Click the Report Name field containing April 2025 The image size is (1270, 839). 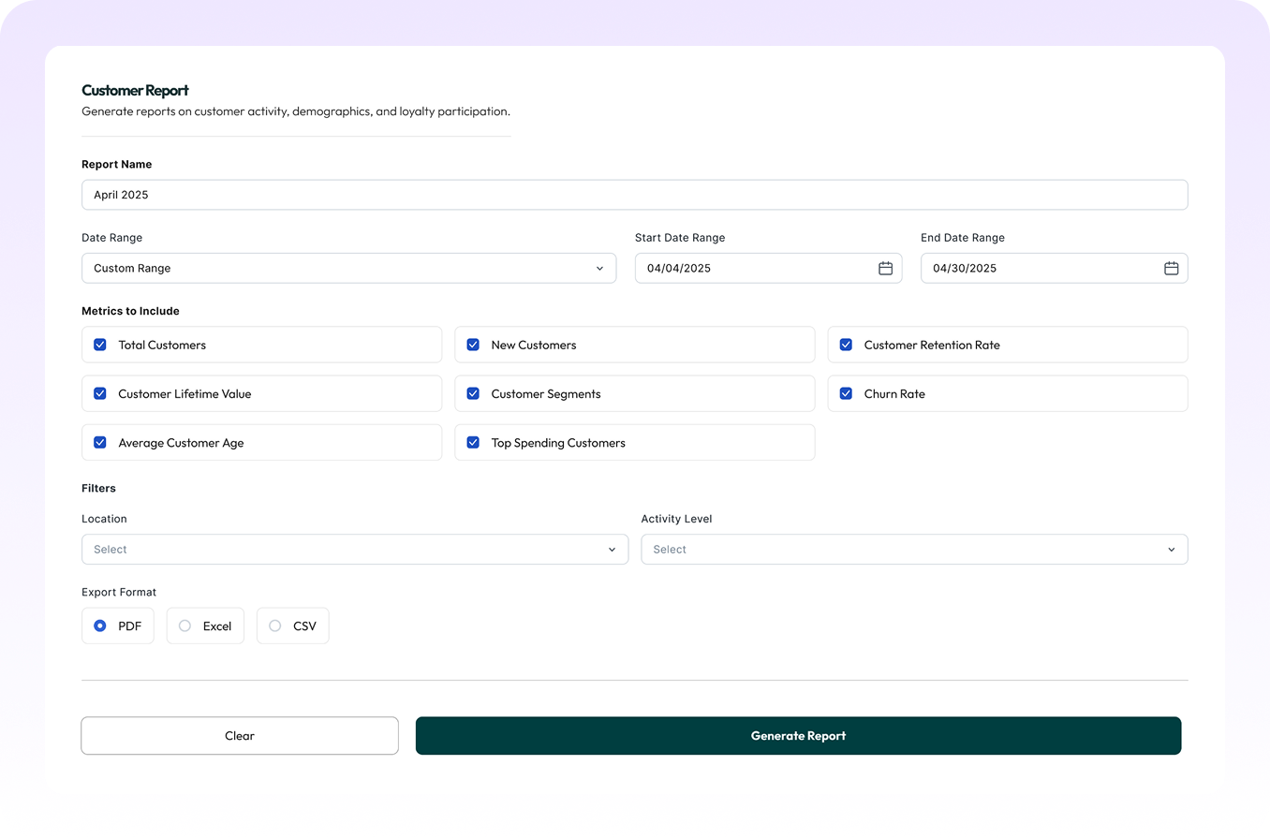click(634, 194)
